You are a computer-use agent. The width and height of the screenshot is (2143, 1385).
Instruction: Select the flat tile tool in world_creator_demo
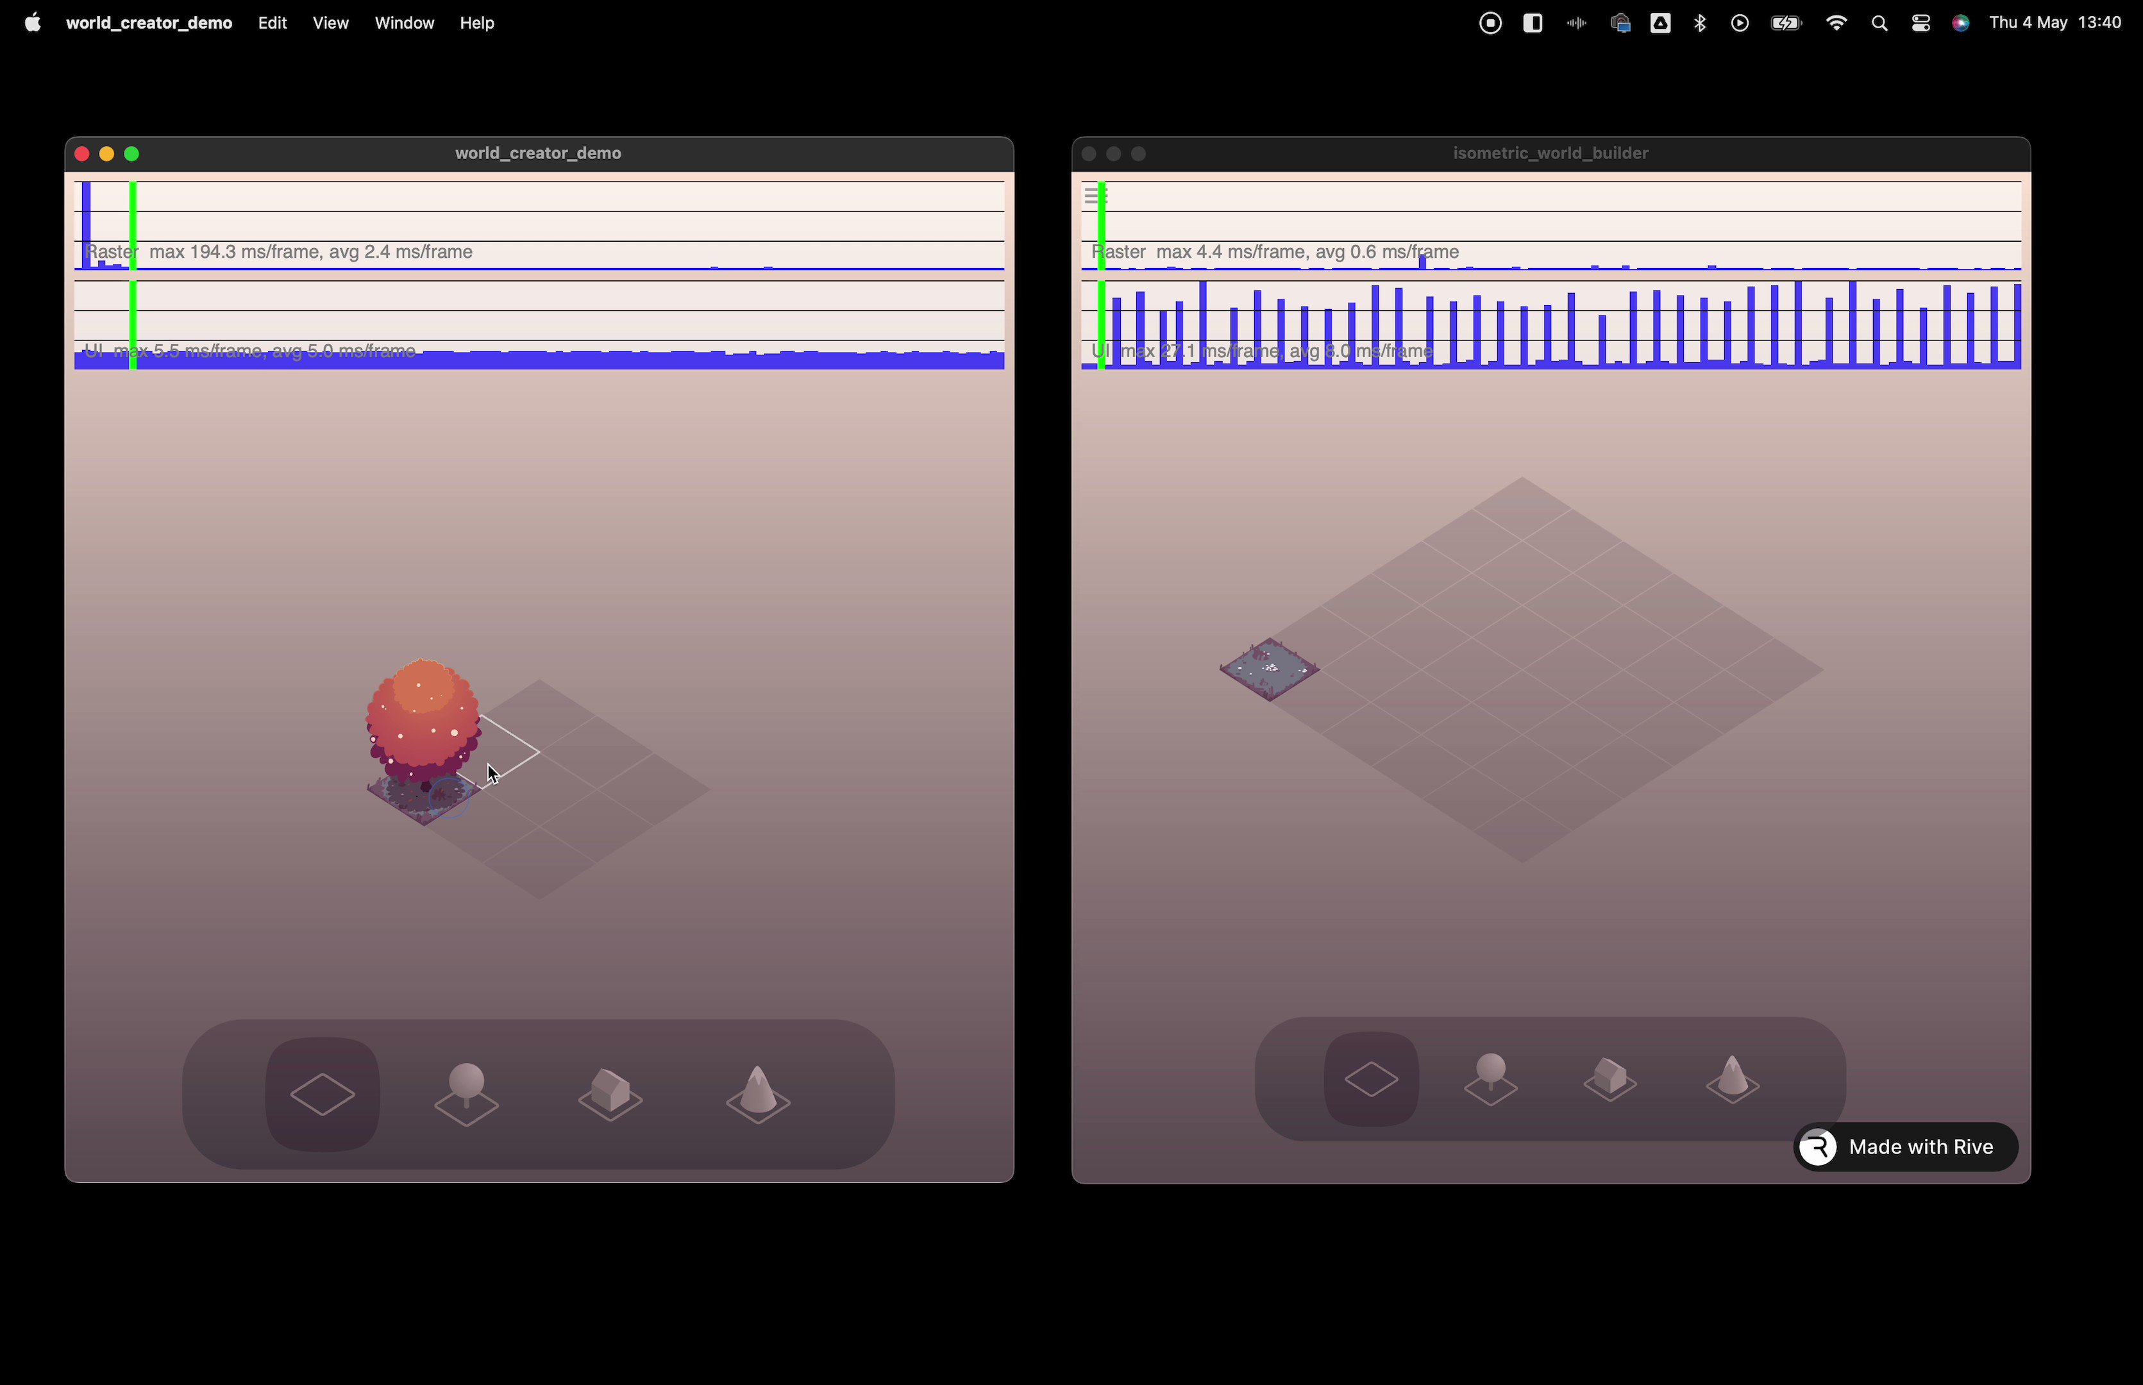(322, 1095)
